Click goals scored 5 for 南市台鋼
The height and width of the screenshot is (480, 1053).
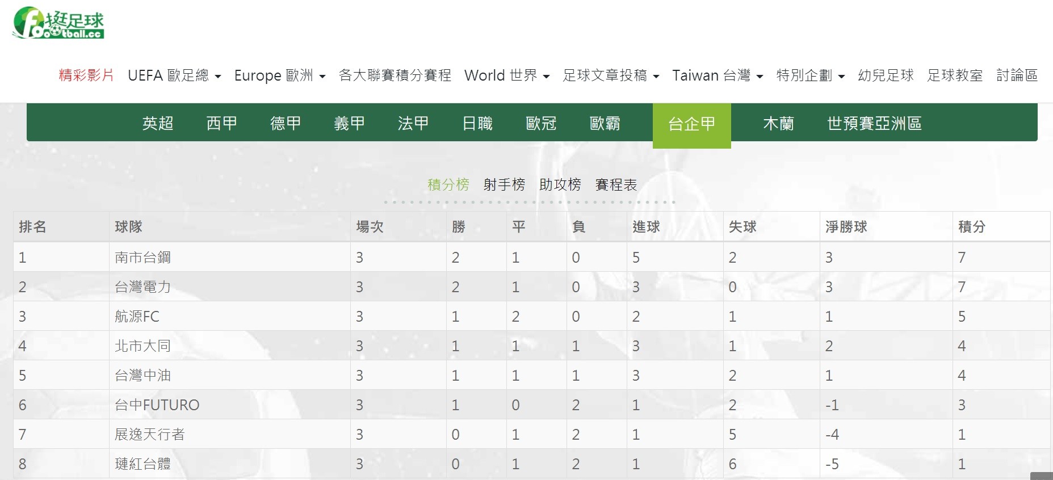pyautogui.click(x=636, y=258)
